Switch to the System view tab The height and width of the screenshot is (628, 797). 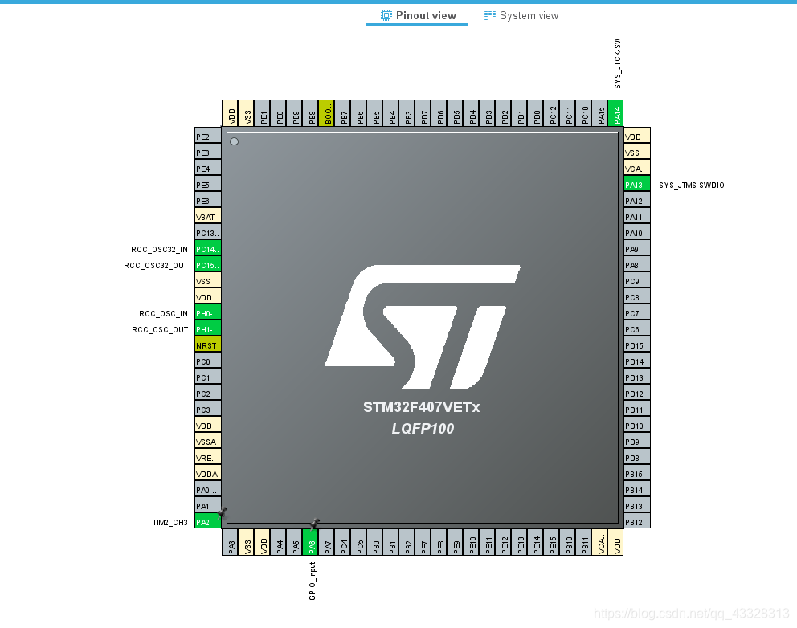point(521,15)
